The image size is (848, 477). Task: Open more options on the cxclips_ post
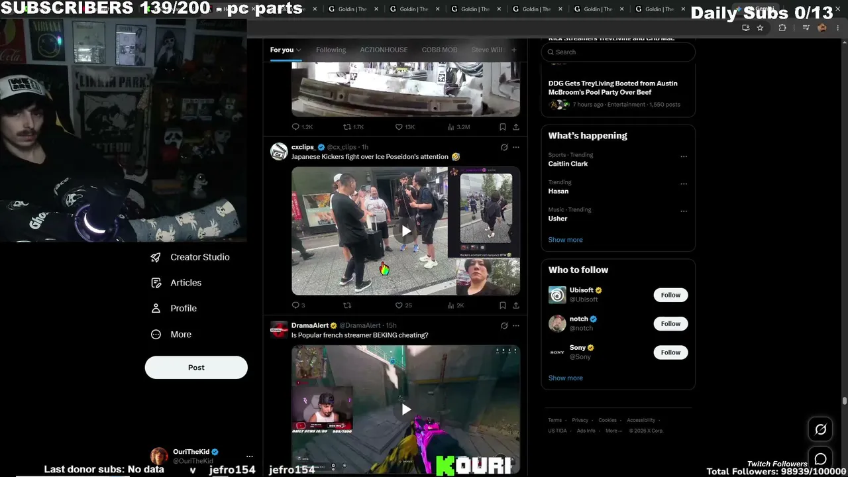[x=516, y=147]
